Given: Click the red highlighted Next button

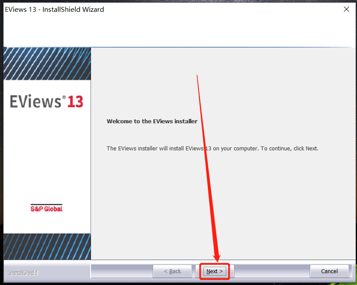Looking at the screenshot, I should (214, 271).
